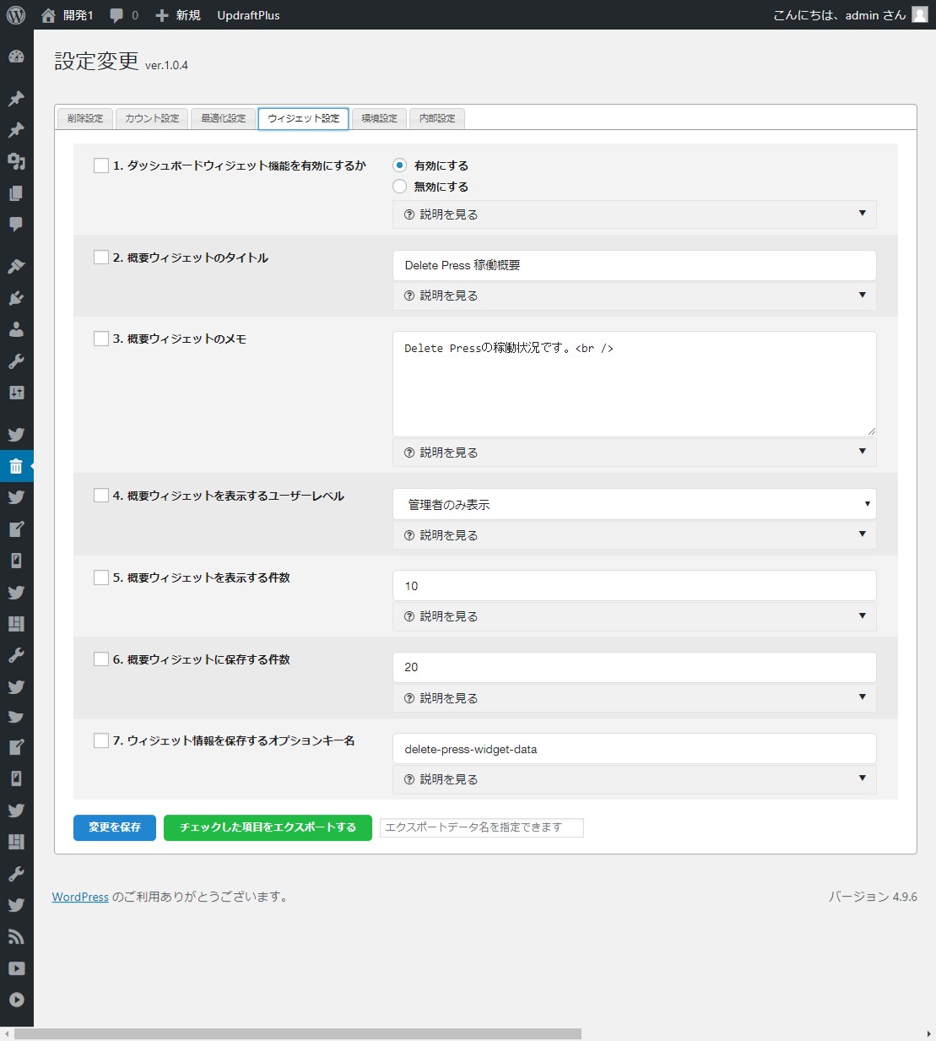Click the 新規 plus icon
Viewport: 936px width, 1041px height.
tap(162, 15)
